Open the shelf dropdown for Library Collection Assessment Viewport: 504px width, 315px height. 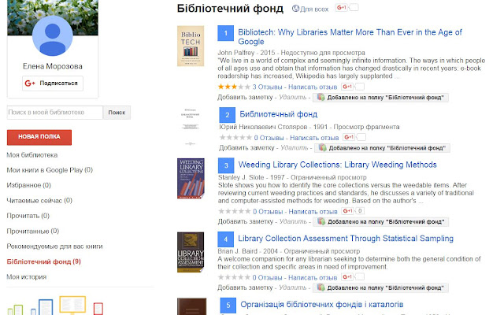[x=380, y=287]
